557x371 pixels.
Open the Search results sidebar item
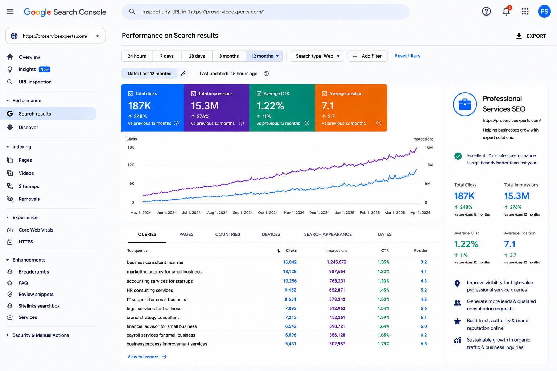click(x=48, y=114)
